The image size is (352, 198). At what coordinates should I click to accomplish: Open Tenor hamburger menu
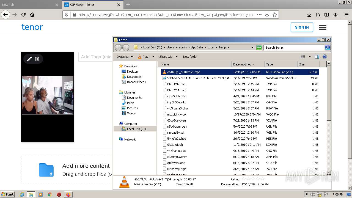coord(323,27)
